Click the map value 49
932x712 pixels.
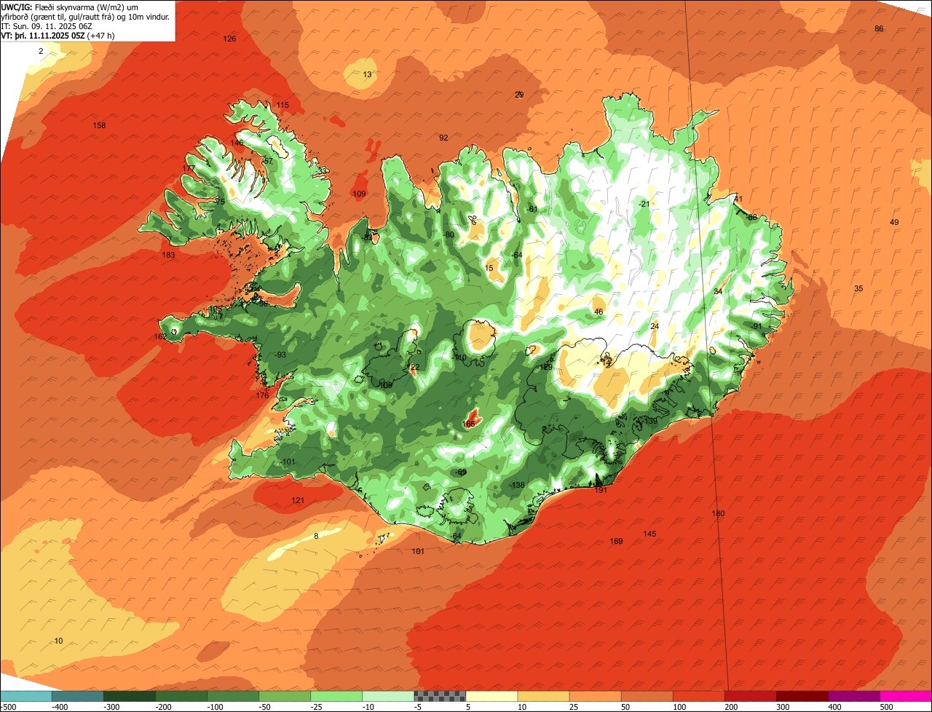tap(894, 222)
